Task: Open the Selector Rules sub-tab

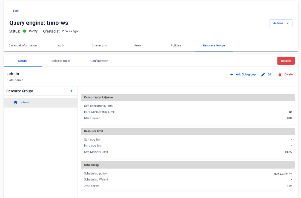Action: (61, 61)
